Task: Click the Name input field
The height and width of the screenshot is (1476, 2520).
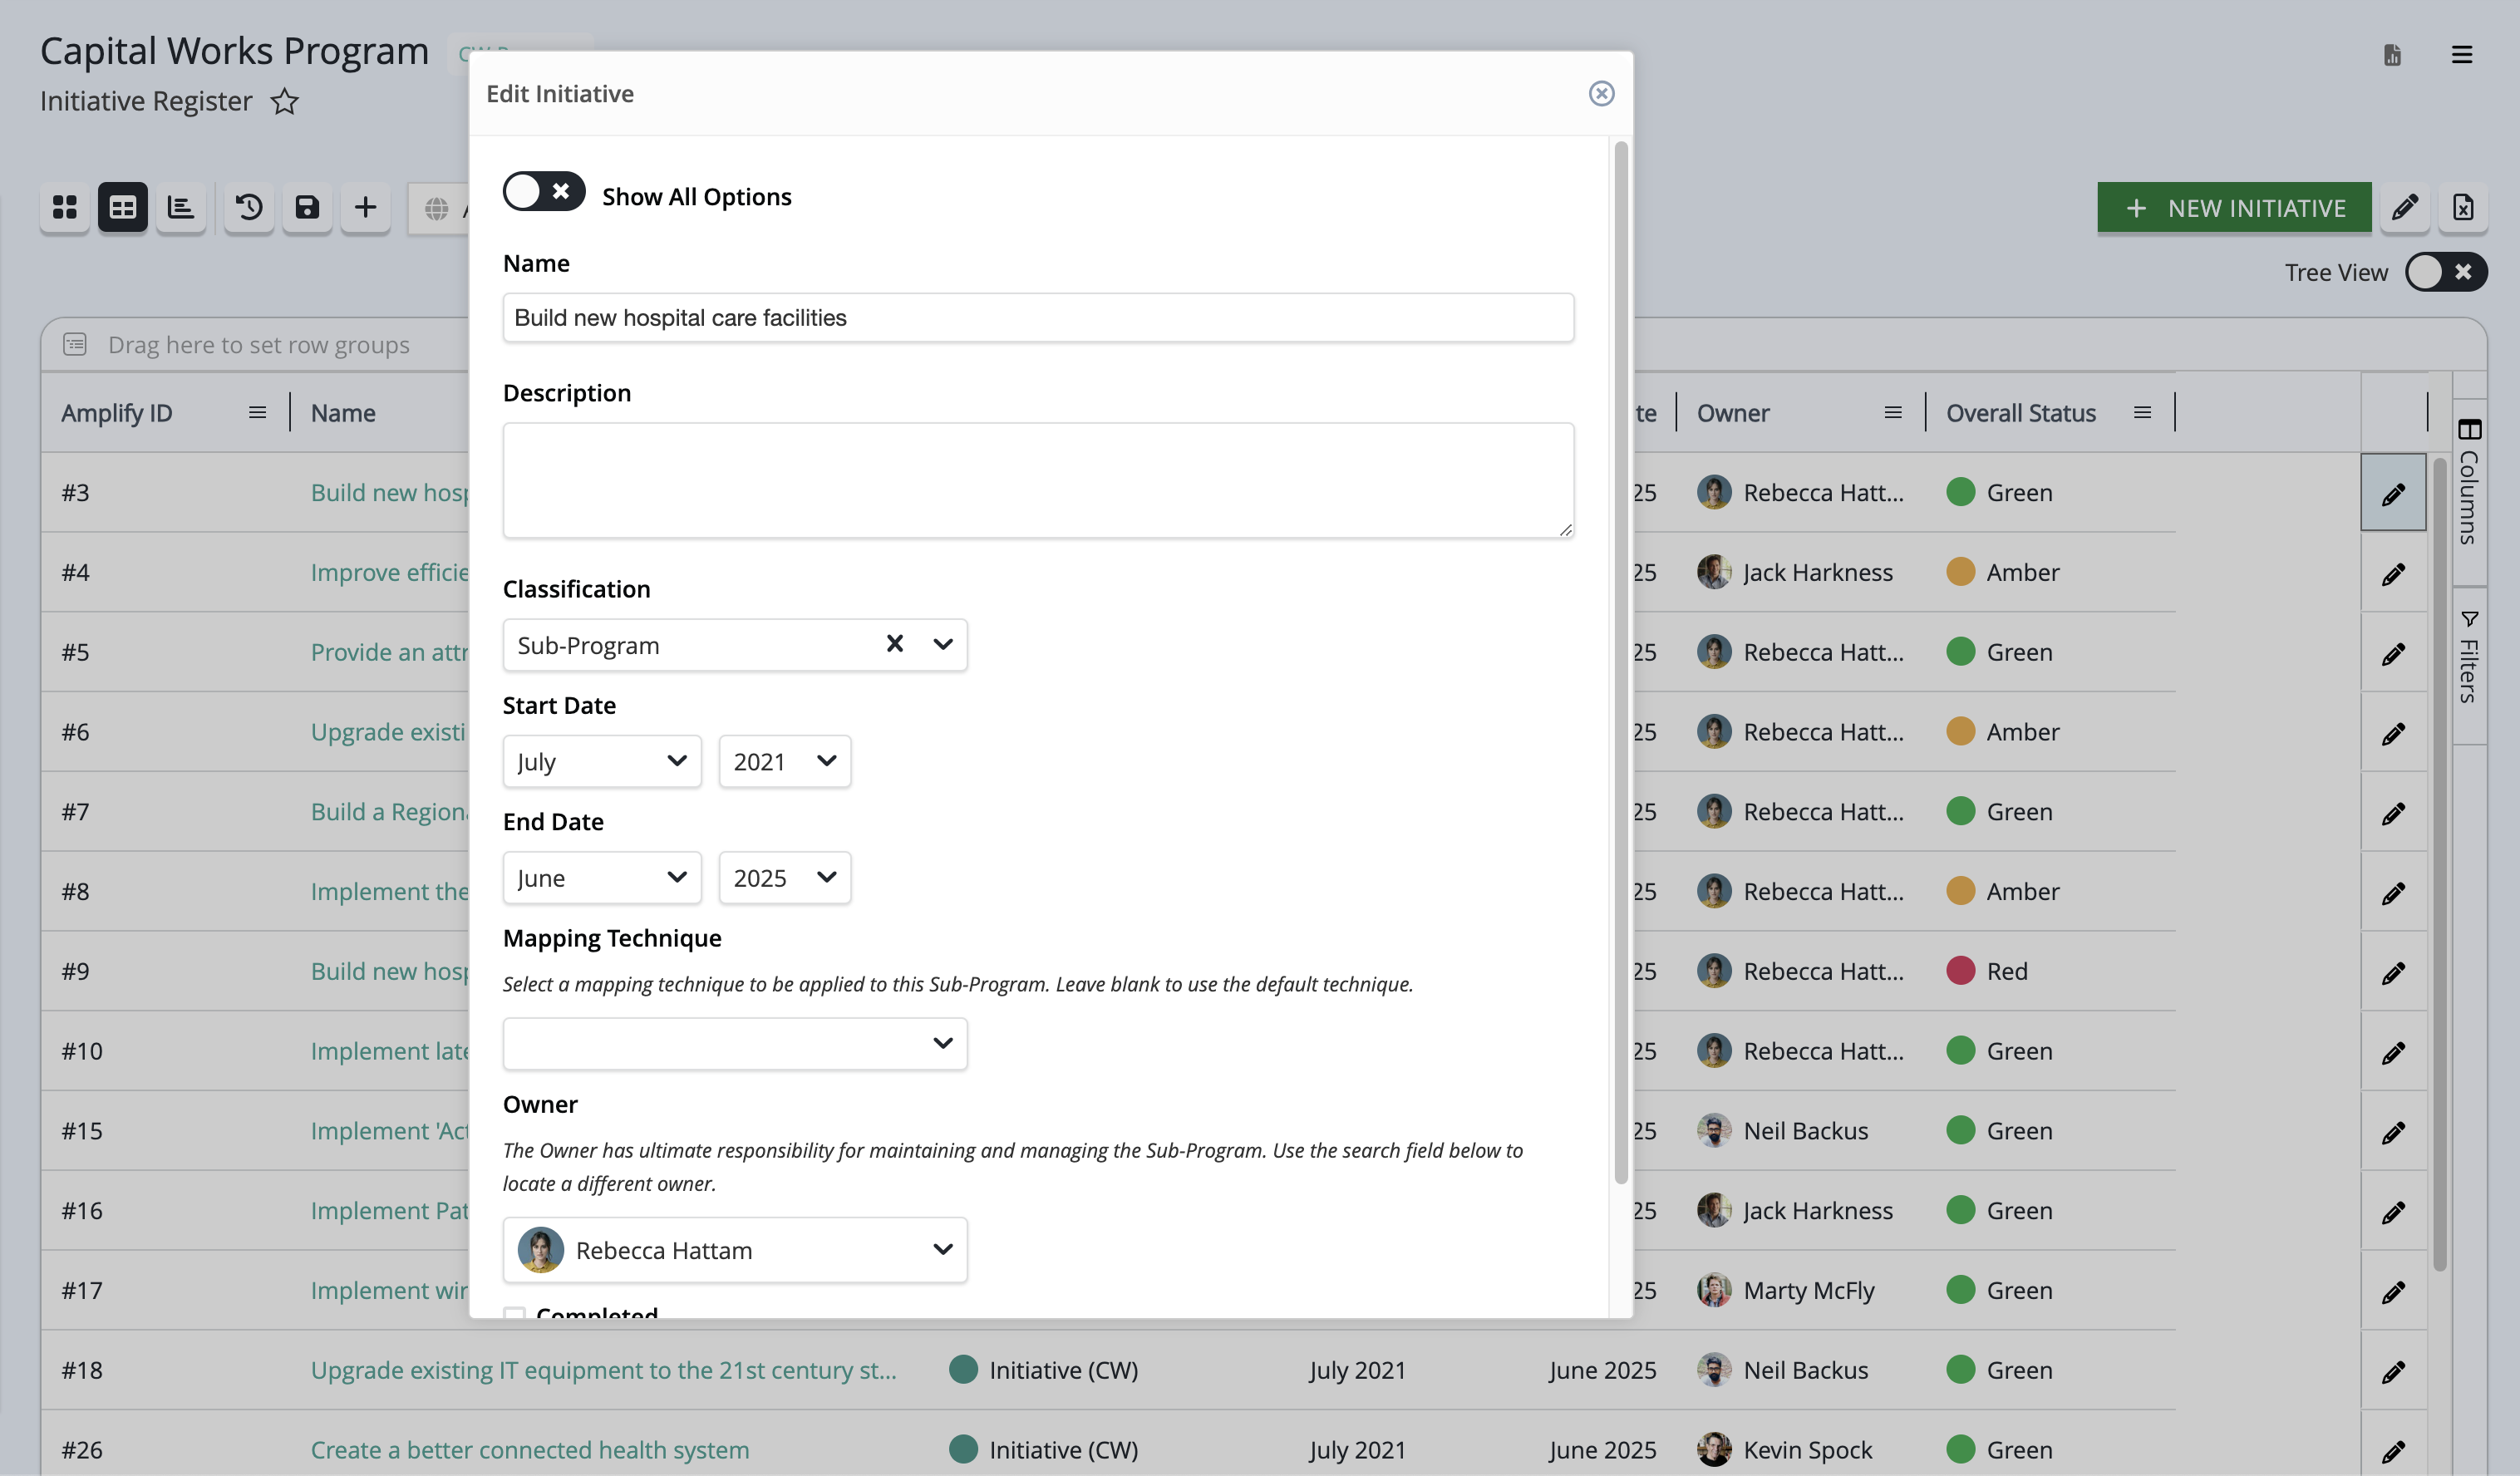Action: tap(1038, 318)
